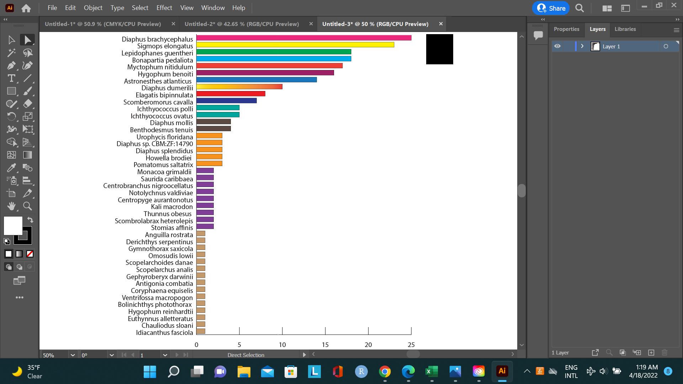Select the Eyedropper tool
This screenshot has height=384, width=683.
click(11, 168)
